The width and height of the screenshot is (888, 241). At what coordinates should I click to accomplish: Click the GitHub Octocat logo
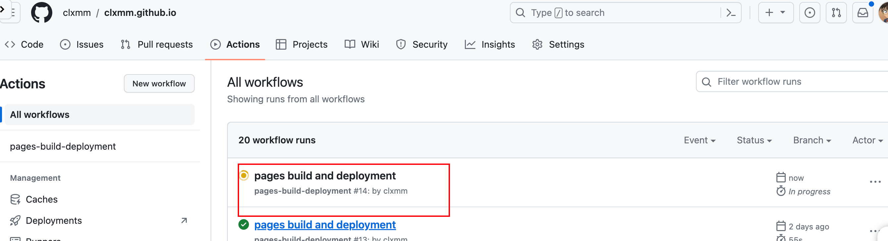(x=42, y=13)
